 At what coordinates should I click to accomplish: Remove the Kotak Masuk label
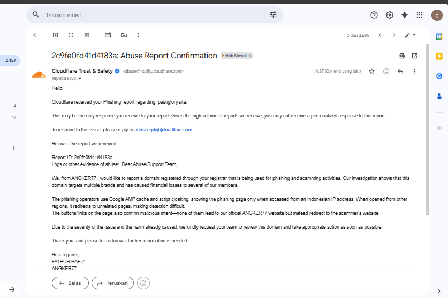tap(250, 56)
